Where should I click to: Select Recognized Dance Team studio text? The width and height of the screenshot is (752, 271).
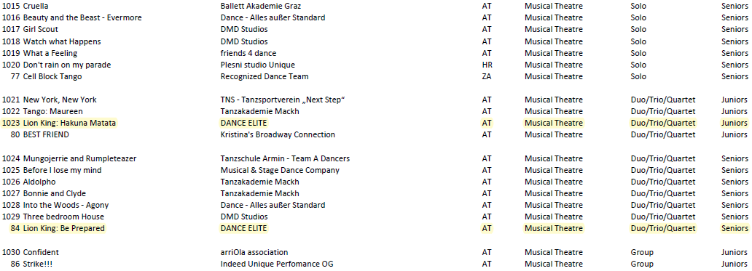pyautogui.click(x=265, y=76)
